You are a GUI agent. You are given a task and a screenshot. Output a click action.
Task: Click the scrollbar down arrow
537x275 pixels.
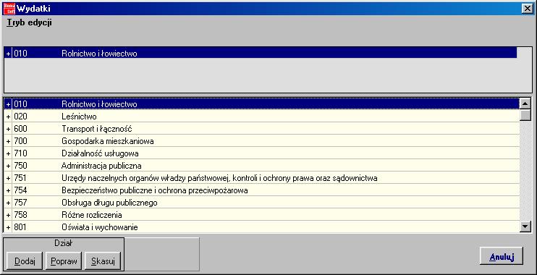525,226
